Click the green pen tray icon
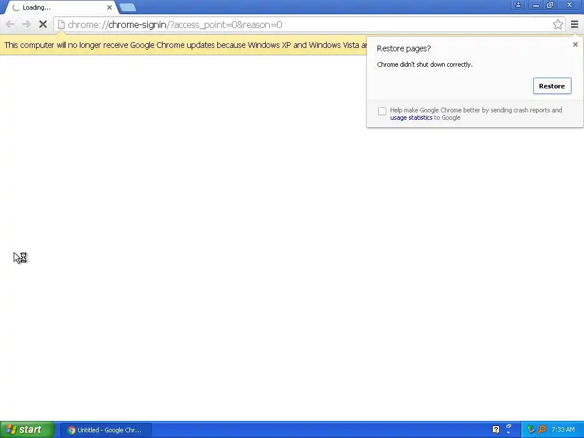The height and width of the screenshot is (438, 584). [531, 429]
